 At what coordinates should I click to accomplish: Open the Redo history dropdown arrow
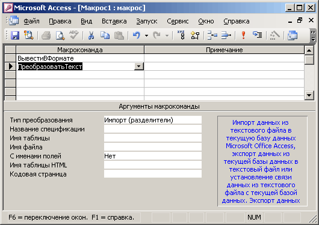click(167, 36)
